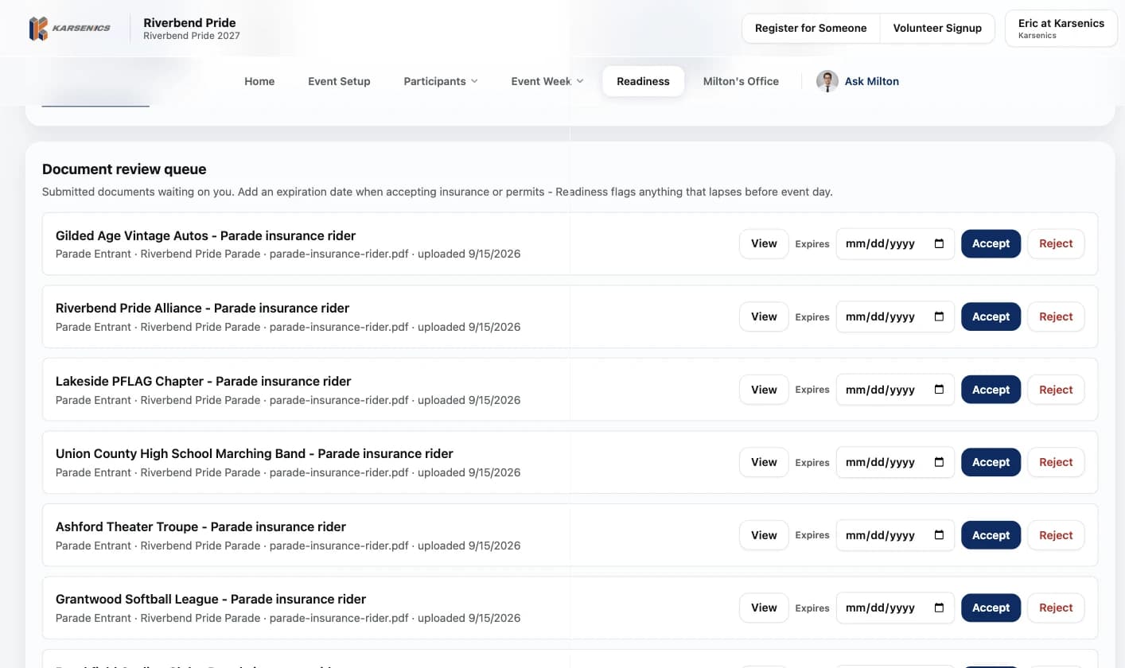Open calendar picker for Ashford Theater Troupe
The image size is (1125, 668).
[x=939, y=535]
